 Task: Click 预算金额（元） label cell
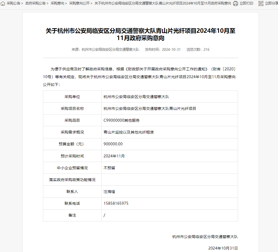(x=72, y=144)
